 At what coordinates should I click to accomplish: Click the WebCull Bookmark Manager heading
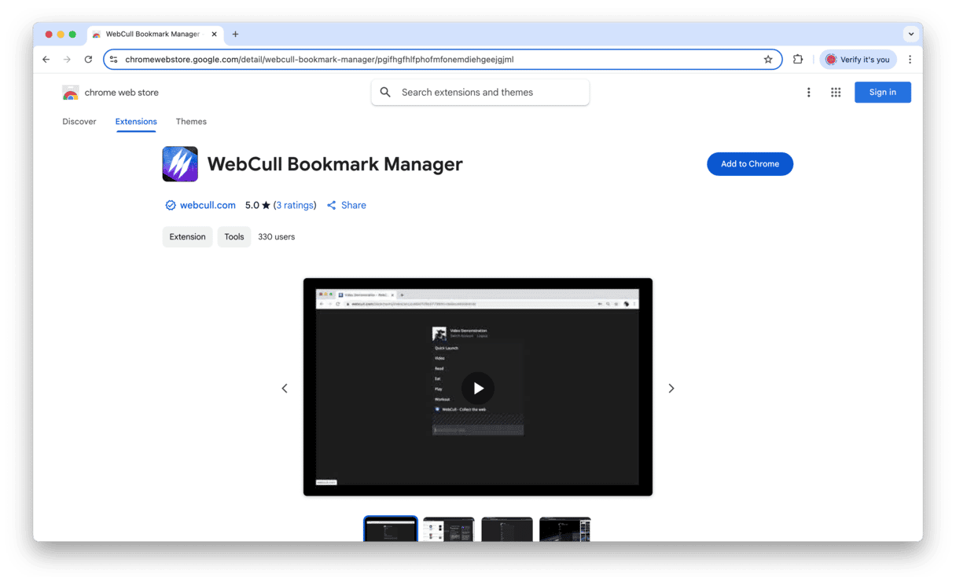pyautogui.click(x=335, y=164)
